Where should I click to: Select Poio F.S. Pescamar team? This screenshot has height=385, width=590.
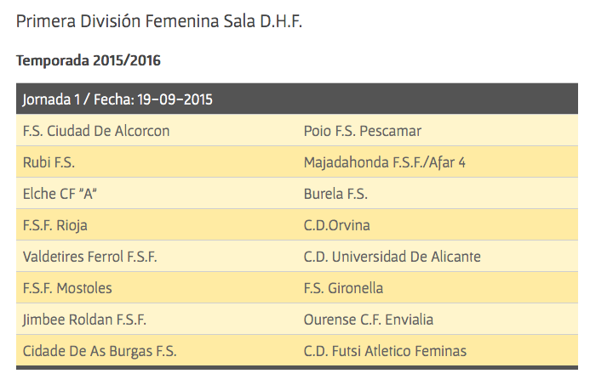pos(362,131)
